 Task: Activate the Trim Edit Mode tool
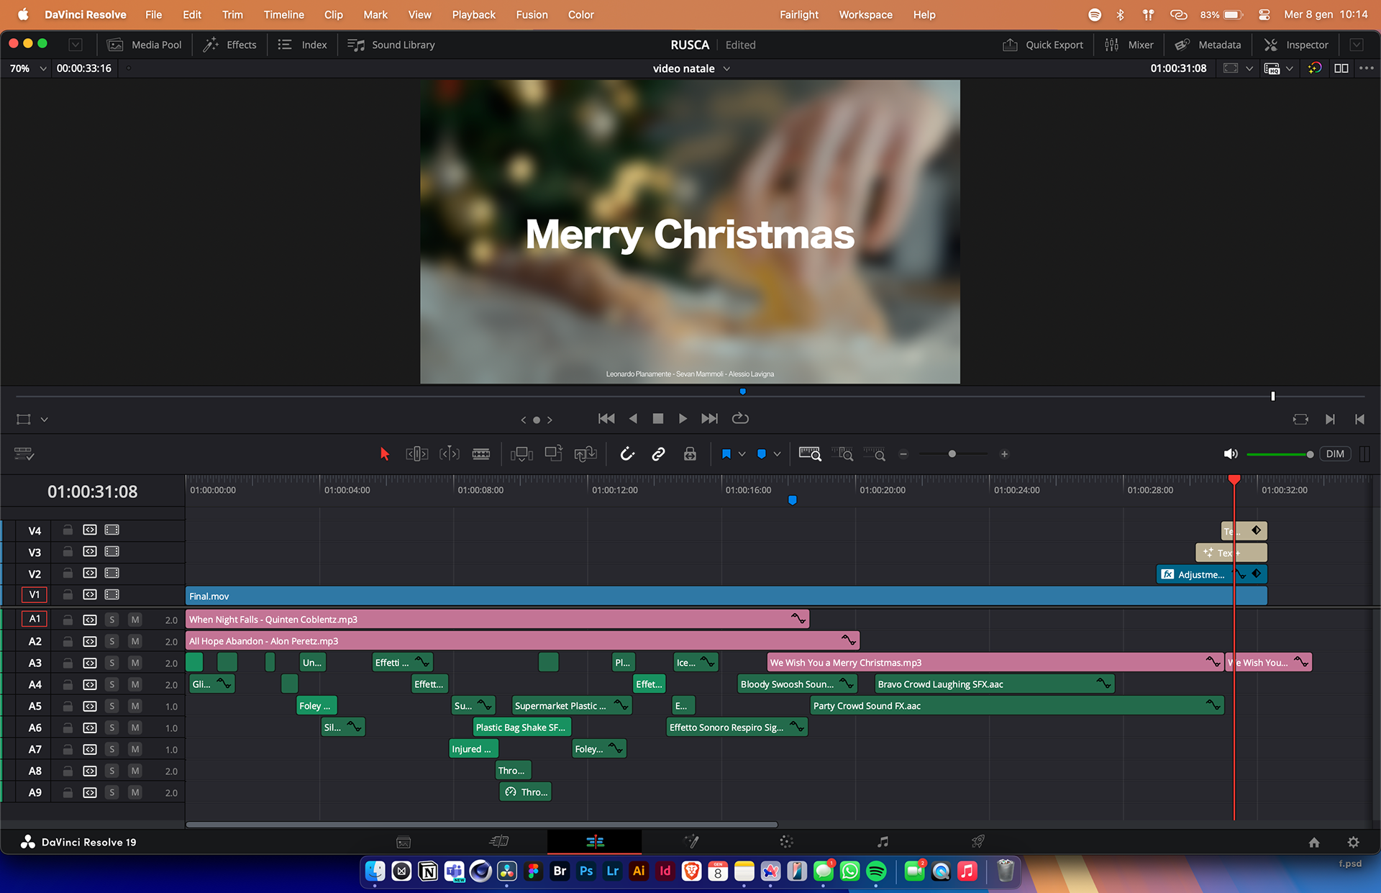pos(417,454)
